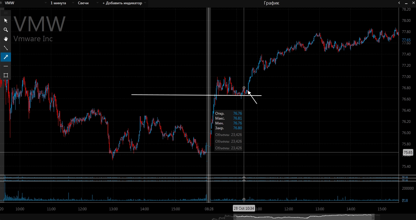Open the VMW ticker symbol dropdown
The width and height of the screenshot is (416, 220).
24,3
